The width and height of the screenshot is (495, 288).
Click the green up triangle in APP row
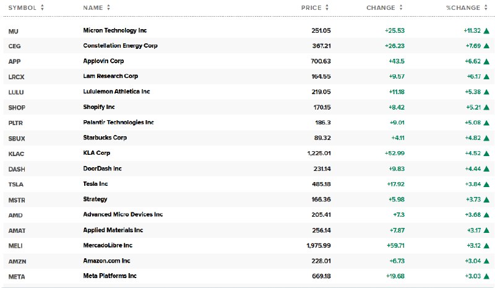(486, 62)
